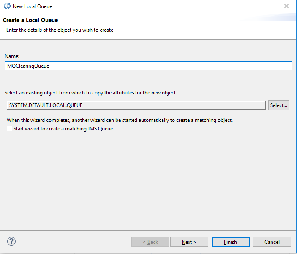Click the greyed-out Back button
Viewport: 297px width, 254px height.
pyautogui.click(x=150, y=242)
